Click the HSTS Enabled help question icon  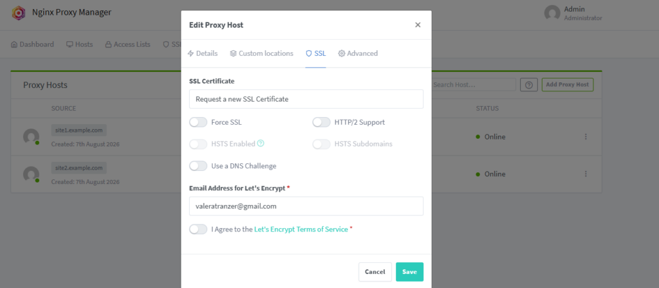(261, 143)
